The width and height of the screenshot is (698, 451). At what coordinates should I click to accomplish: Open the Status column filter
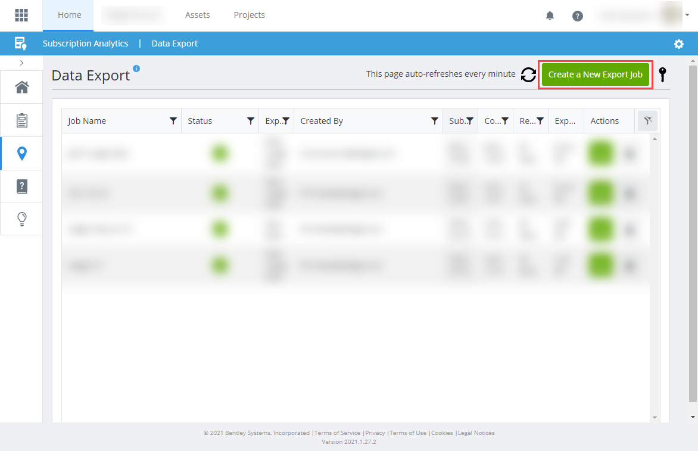click(x=251, y=121)
